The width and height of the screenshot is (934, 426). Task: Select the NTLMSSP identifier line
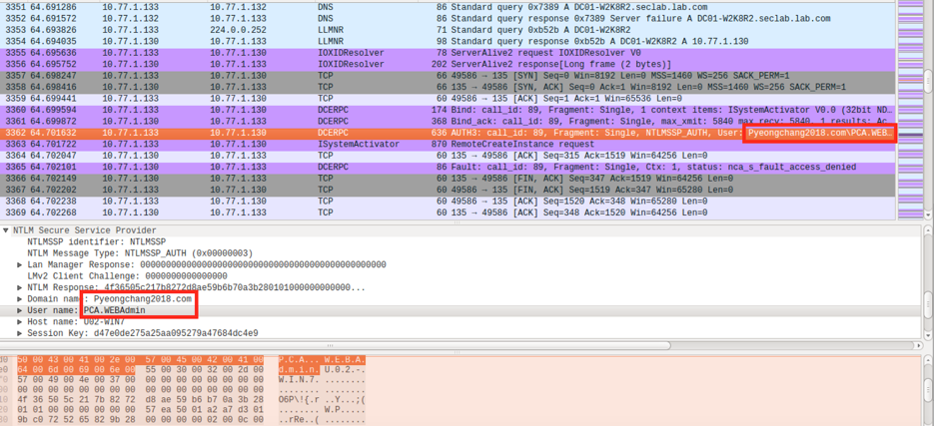pos(96,241)
